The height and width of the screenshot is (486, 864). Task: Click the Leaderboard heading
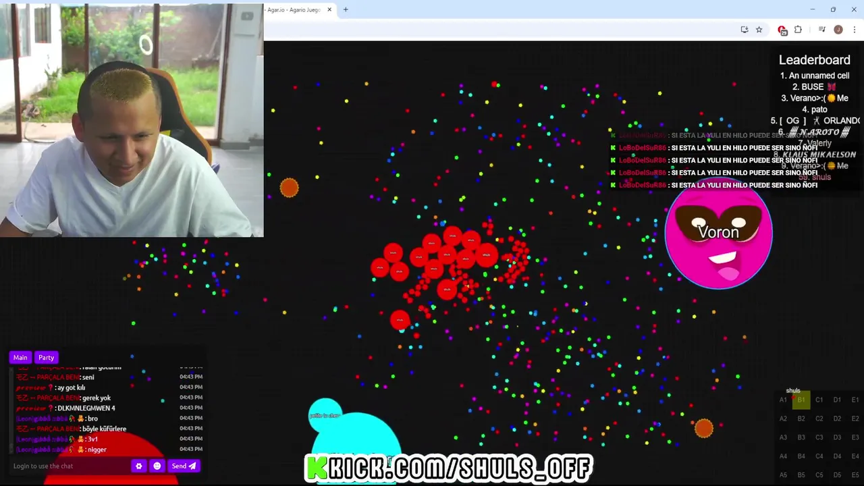814,60
